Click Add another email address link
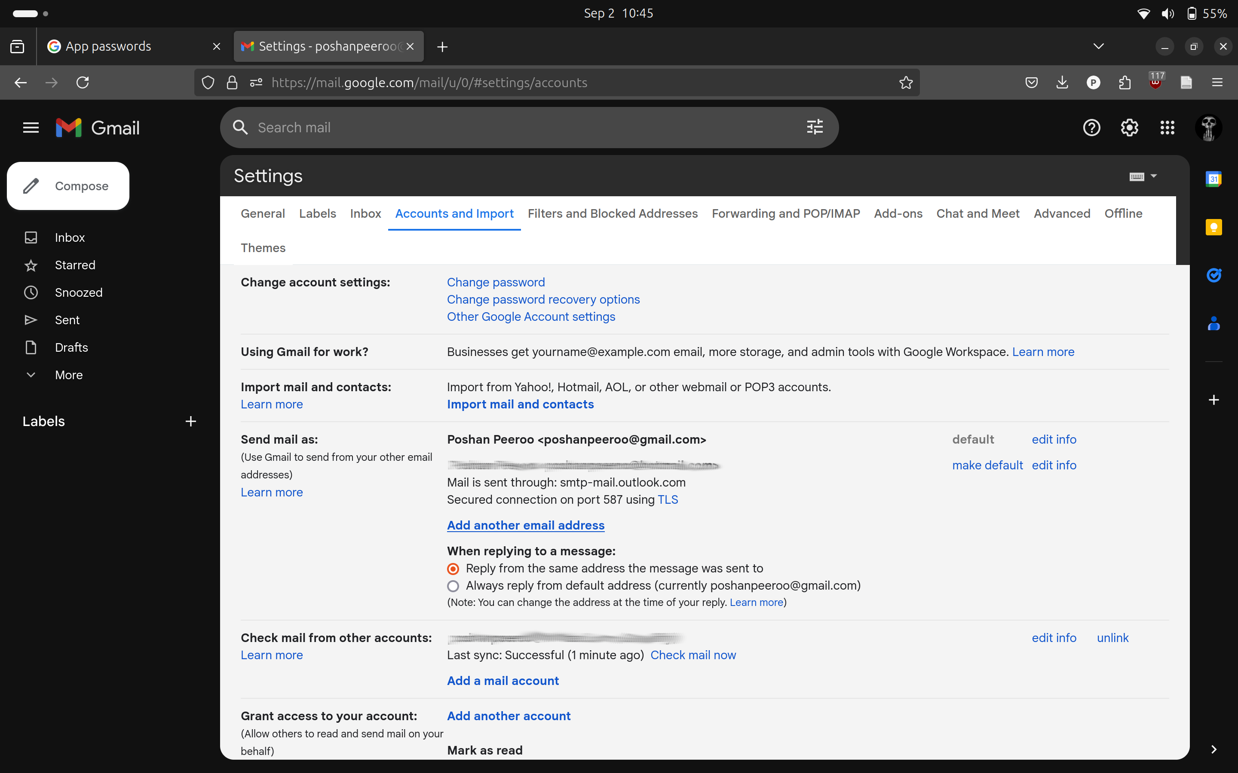Viewport: 1238px width, 773px height. (x=525, y=525)
